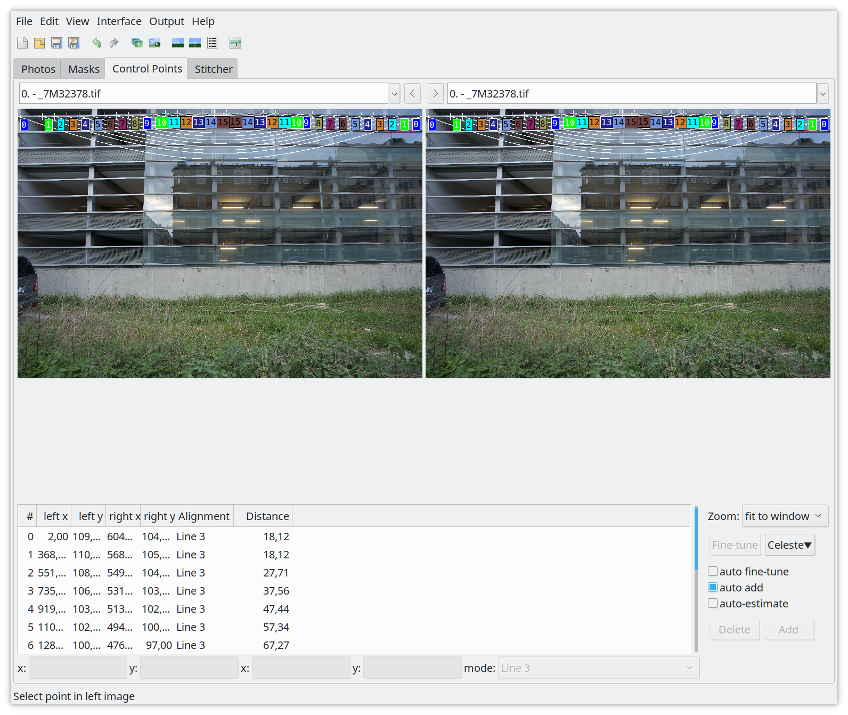Screen dimensions: 848x715
Task: Select control point row with distance 37,56
Action: [354, 591]
